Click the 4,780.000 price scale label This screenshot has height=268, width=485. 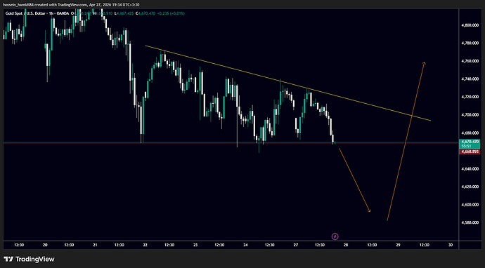coord(471,43)
